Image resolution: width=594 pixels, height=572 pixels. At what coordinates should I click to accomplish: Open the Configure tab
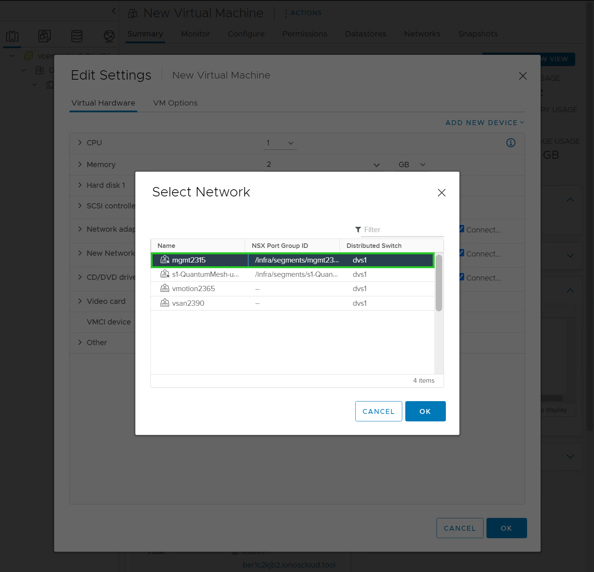point(246,34)
